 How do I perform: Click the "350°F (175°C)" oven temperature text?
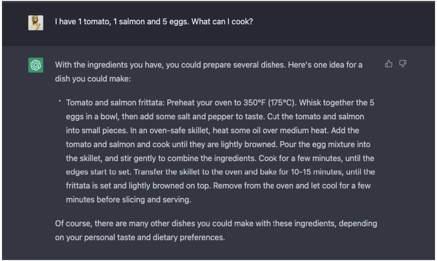pos(269,103)
